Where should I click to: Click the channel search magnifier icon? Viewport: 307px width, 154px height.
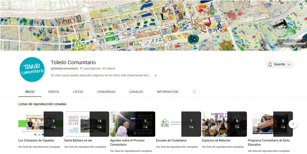(x=194, y=92)
